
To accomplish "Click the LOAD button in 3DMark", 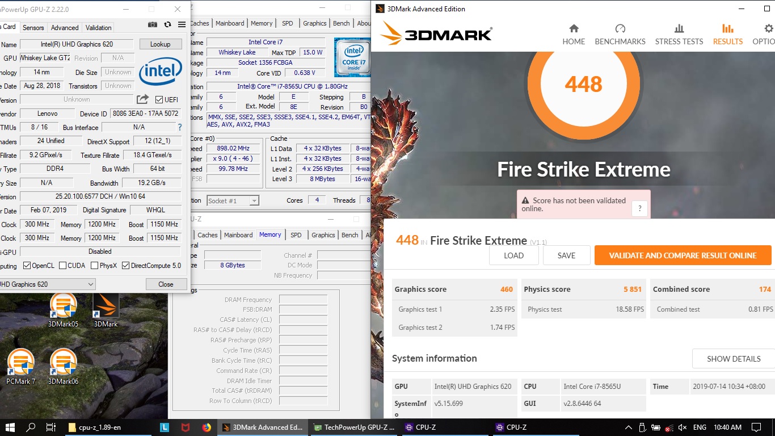I will pyautogui.click(x=513, y=255).
